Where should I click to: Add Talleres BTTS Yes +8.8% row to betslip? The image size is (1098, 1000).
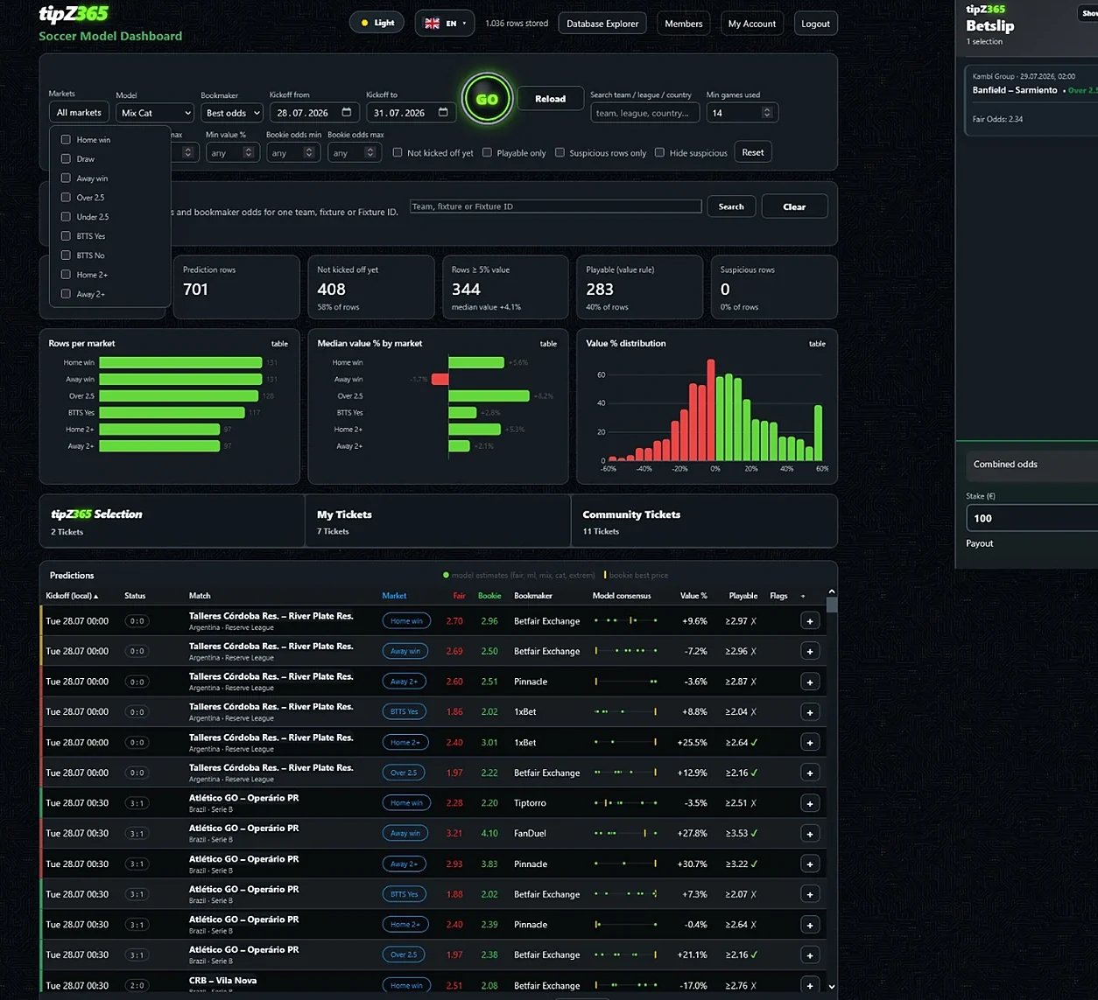810,712
